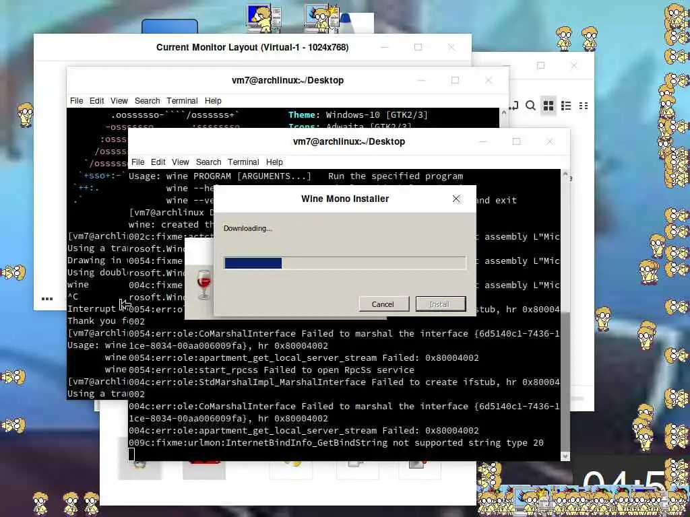This screenshot has width=690, height=517.
Task: Click search icon in file manager window
Action: [x=531, y=106]
